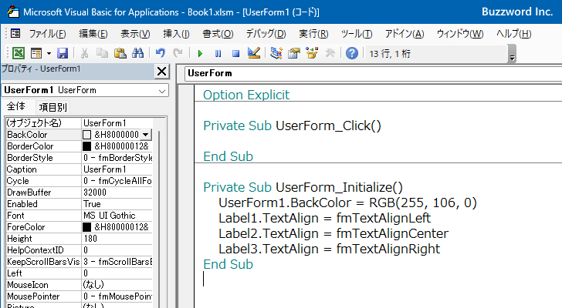562x308 pixels.
Task: Close the Properties panel with X
Action: (x=161, y=72)
